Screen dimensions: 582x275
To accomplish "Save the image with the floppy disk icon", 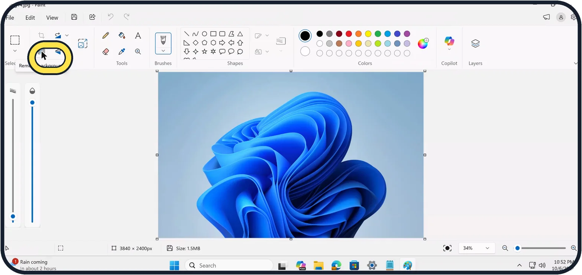I will point(74,17).
